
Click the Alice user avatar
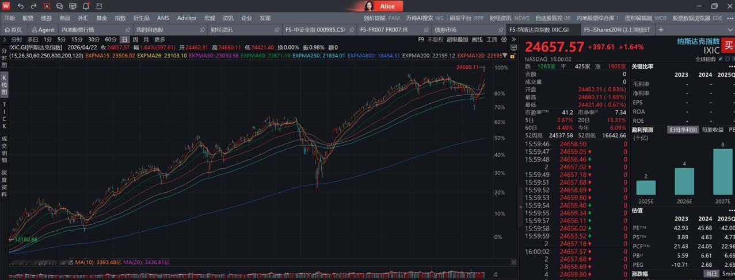click(368, 6)
